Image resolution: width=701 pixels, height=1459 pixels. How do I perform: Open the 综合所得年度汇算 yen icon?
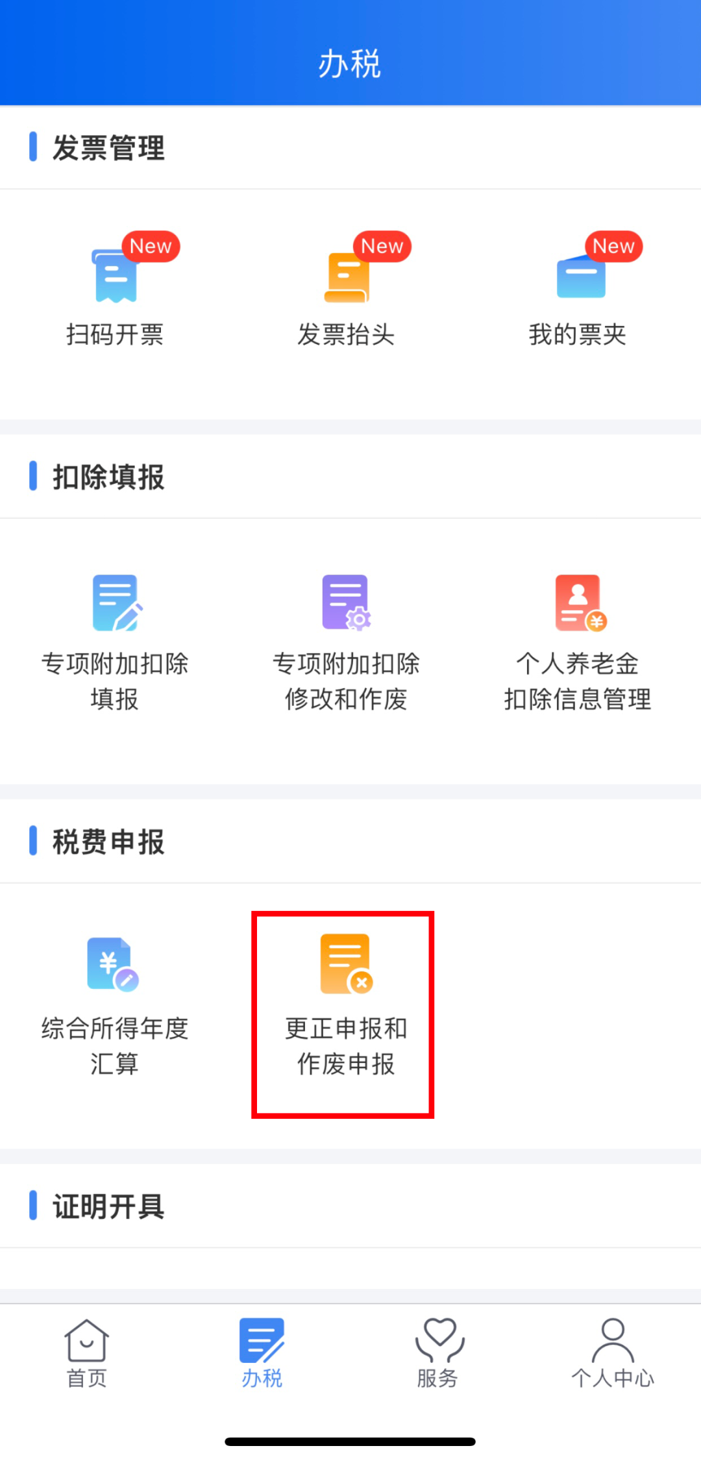(113, 964)
